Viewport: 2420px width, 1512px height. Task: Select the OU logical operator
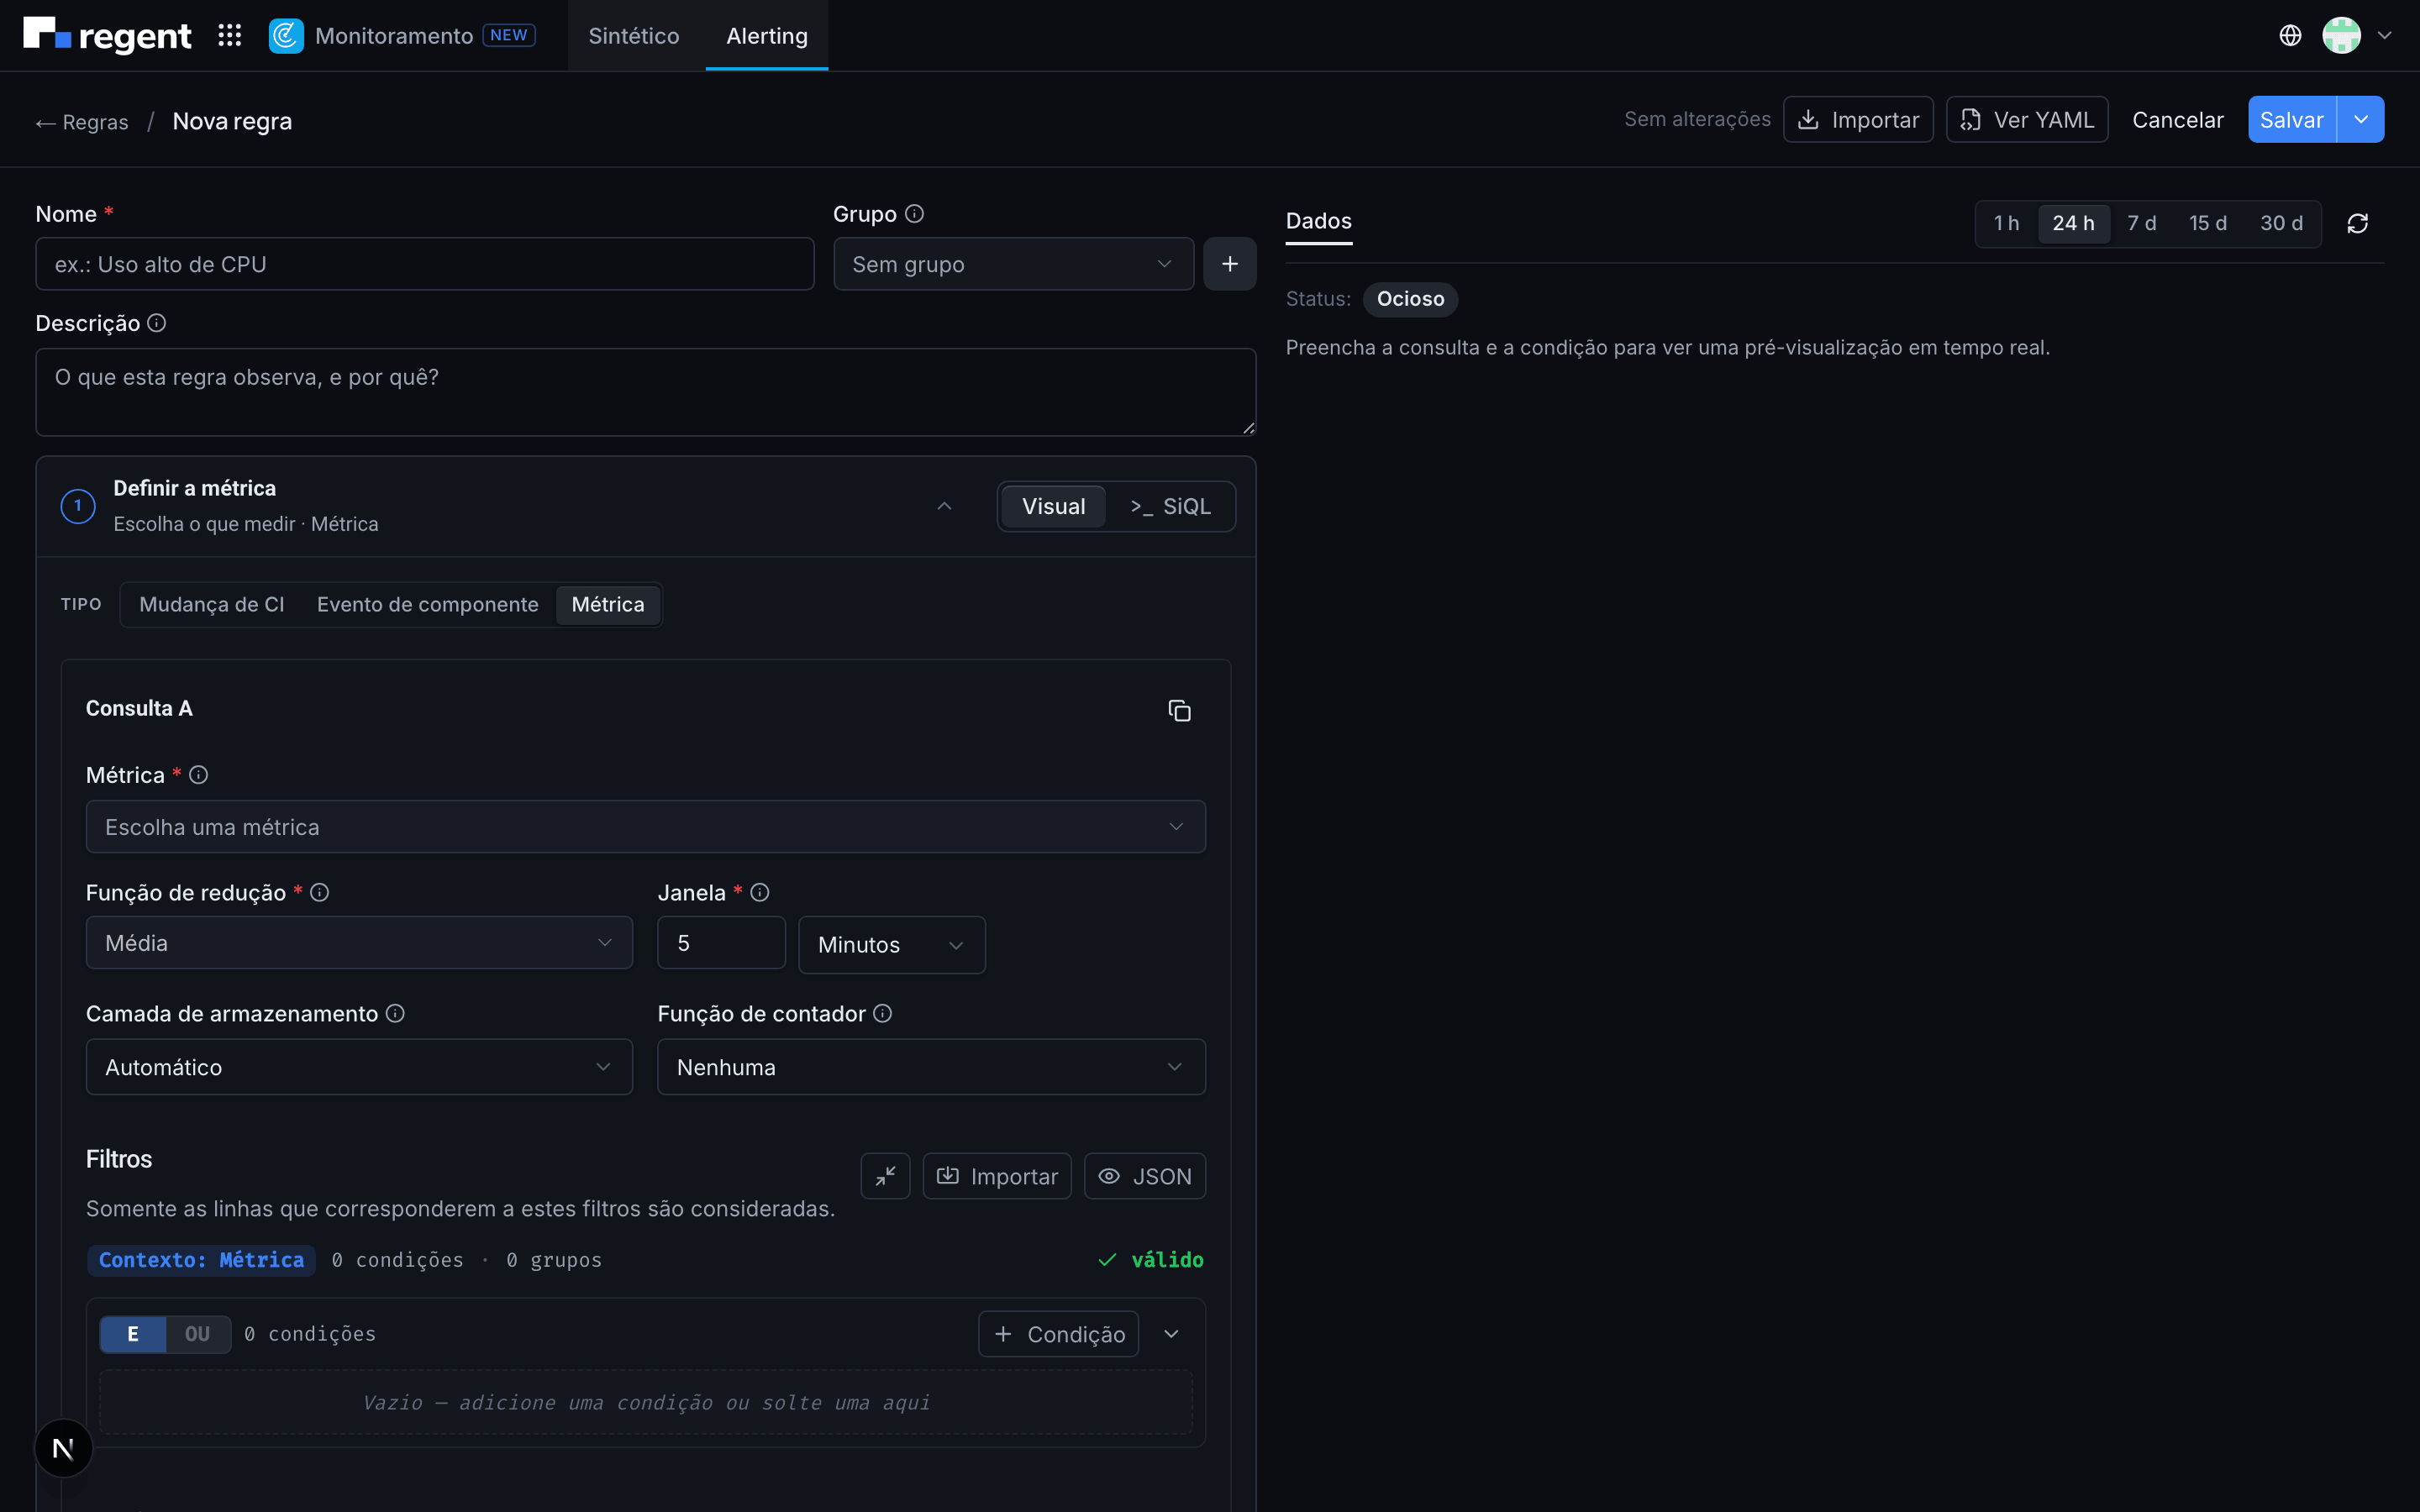tap(198, 1334)
